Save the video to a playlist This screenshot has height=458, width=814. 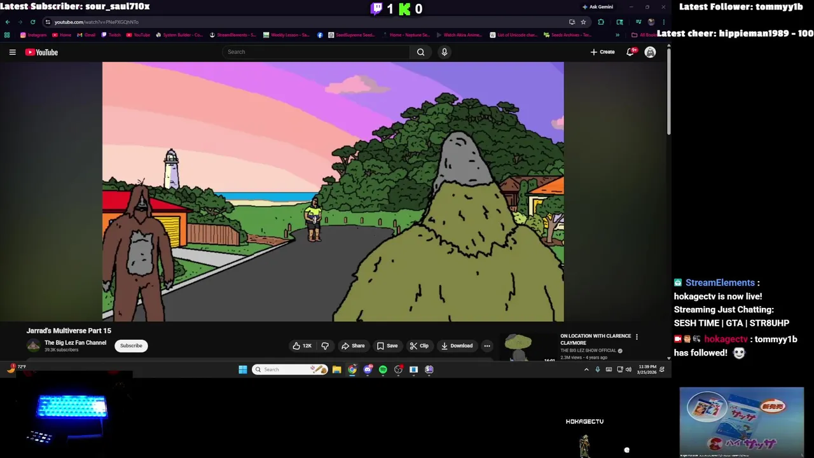(387, 346)
